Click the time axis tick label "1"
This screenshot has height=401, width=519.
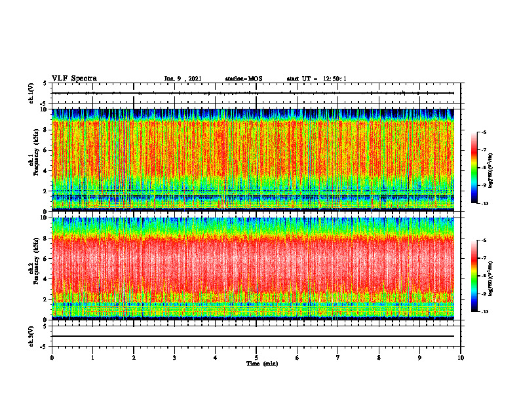[x=92, y=358]
